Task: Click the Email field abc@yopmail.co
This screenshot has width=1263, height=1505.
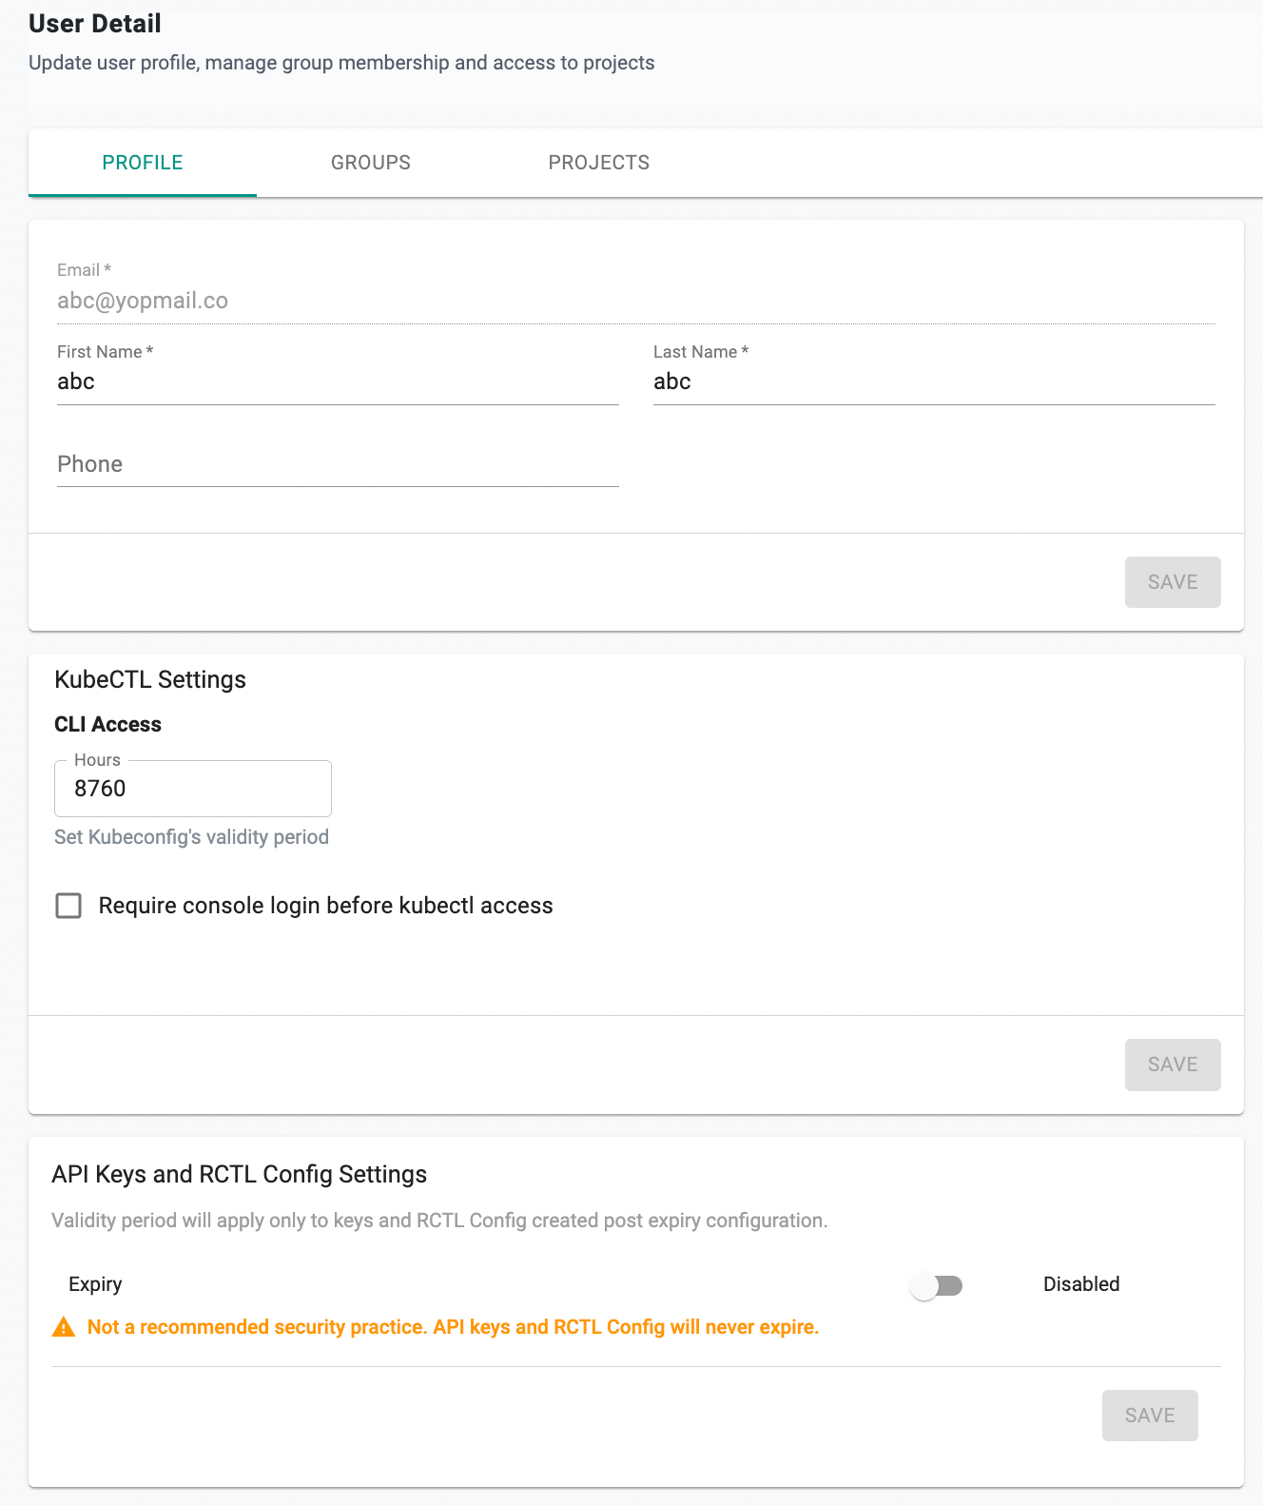Action: [x=636, y=301]
